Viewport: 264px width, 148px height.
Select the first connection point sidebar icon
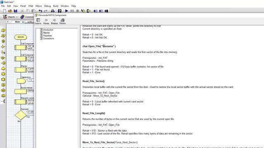(x=3, y=58)
